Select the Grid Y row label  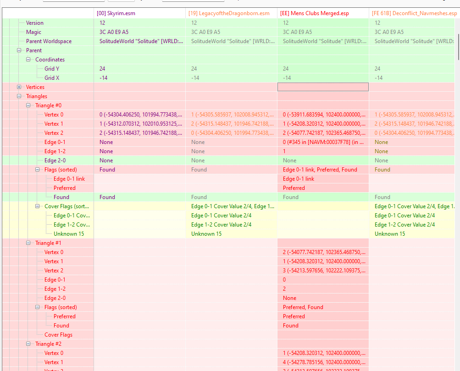click(52, 69)
